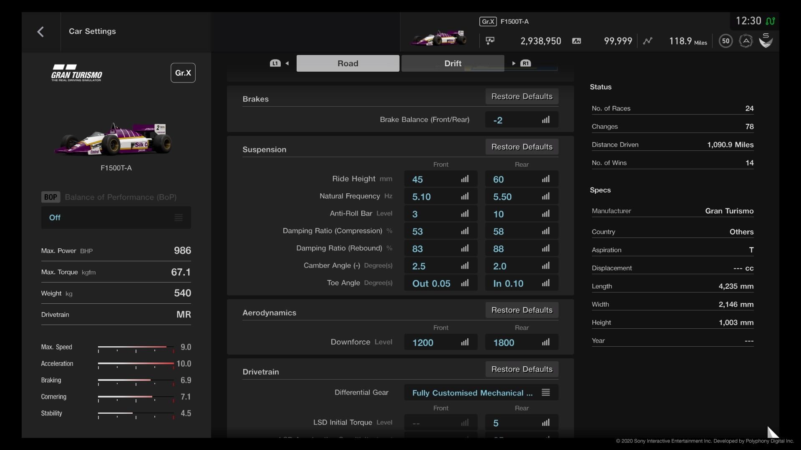Click the sportsmanship rating S icon

pos(766,40)
